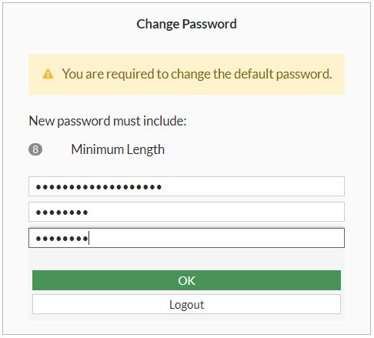374x338 pixels.
Task: Click the Change Password dialog title
Action: (x=186, y=24)
